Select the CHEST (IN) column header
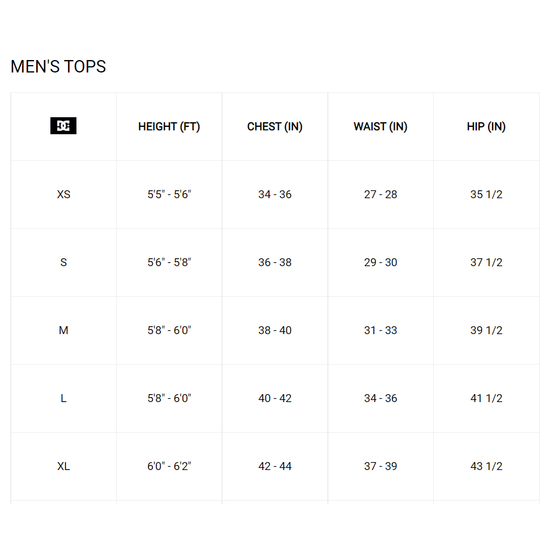This screenshot has height=551, width=551. pyautogui.click(x=275, y=126)
